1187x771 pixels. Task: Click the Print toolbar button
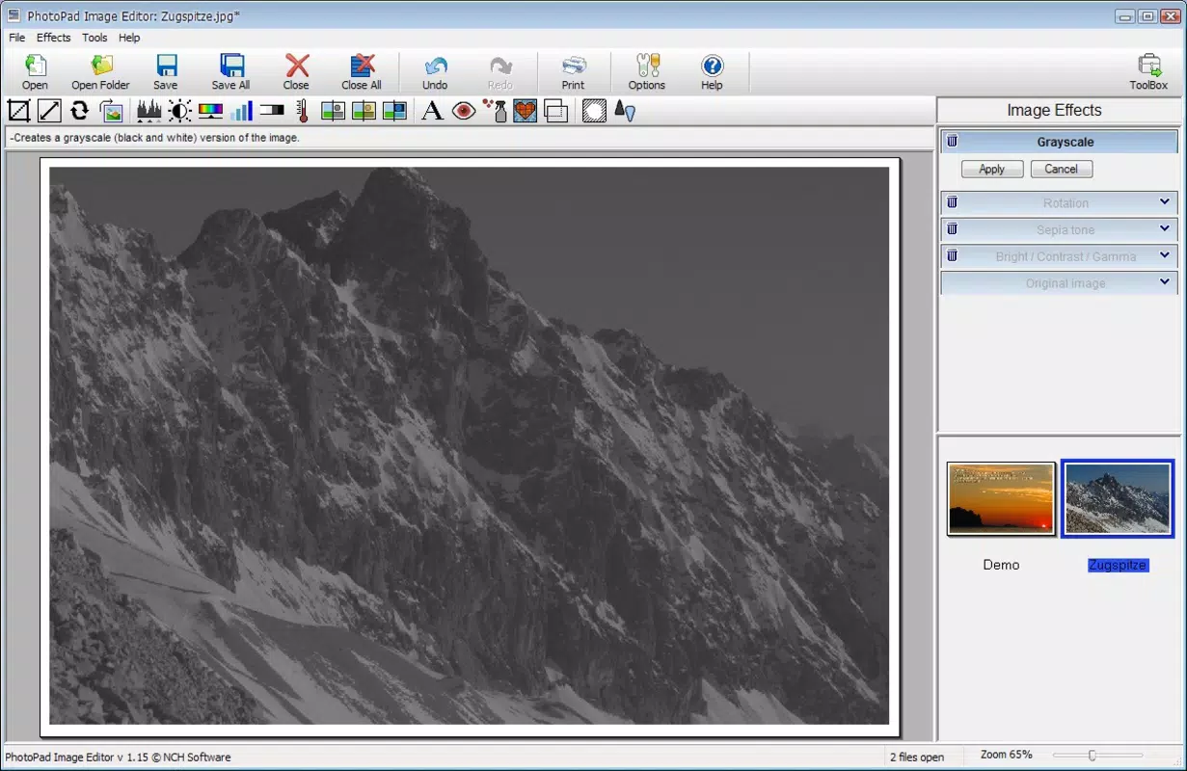574,72
